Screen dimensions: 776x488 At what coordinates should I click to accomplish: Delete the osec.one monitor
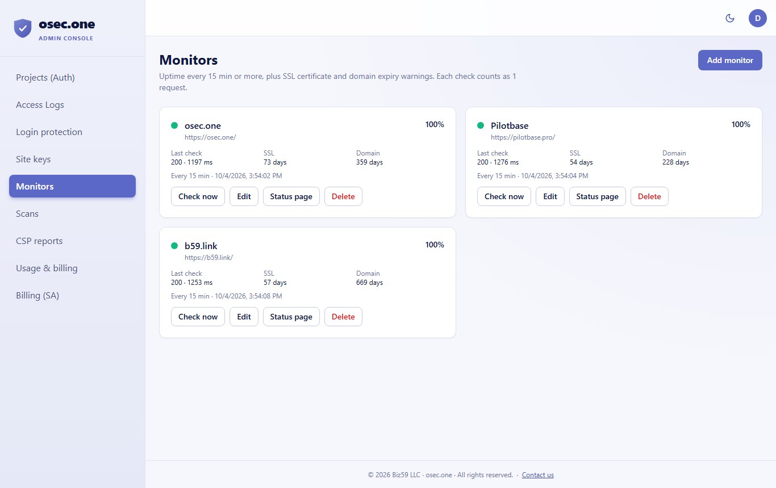click(x=343, y=196)
